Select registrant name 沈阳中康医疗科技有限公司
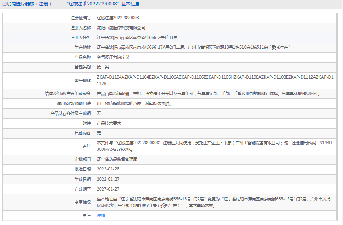 121,28
